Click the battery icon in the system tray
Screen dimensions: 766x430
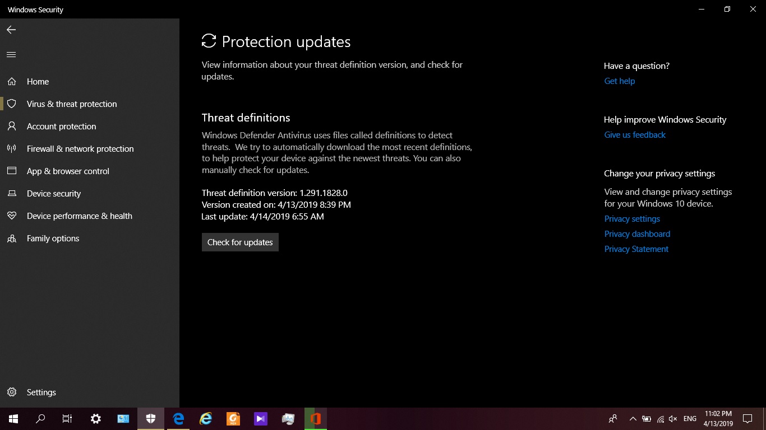(647, 419)
